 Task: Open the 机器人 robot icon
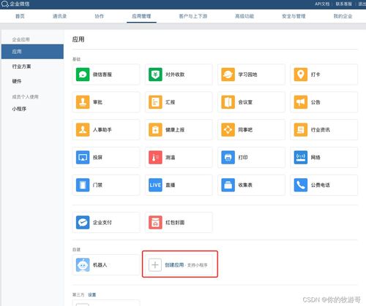tap(83, 265)
